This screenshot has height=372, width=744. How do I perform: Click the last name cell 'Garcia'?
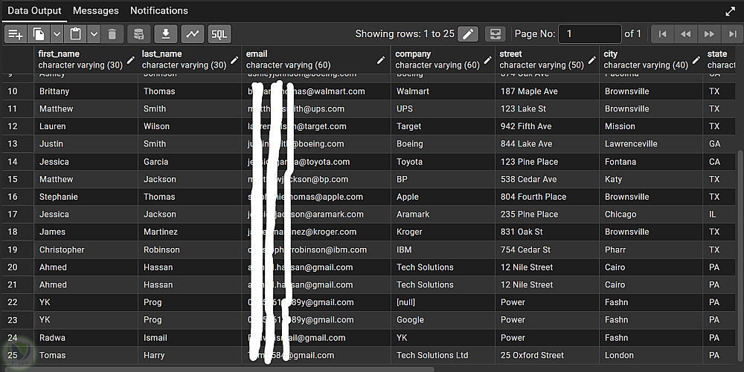pyautogui.click(x=190, y=162)
